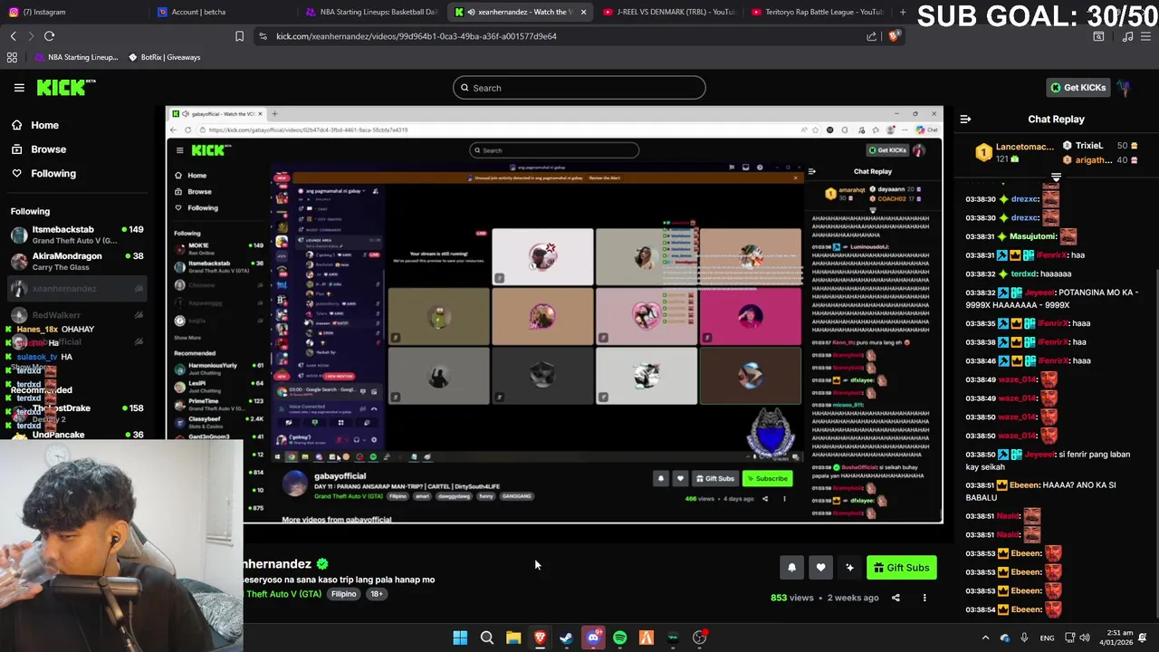The width and height of the screenshot is (1159, 652).
Task: Open the three-dot video options menu
Action: pyautogui.click(x=924, y=598)
